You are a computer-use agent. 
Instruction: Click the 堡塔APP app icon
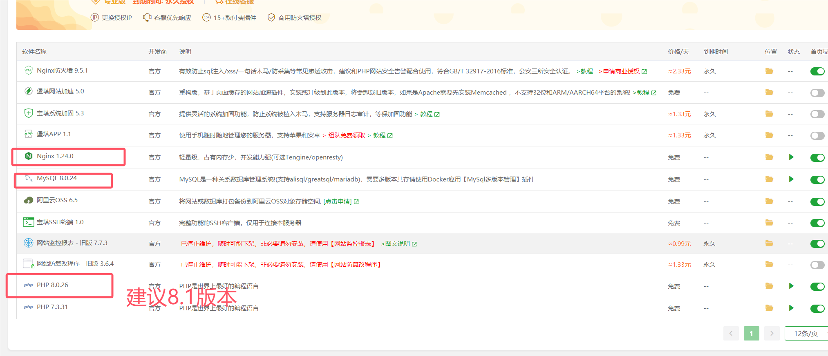pos(28,134)
